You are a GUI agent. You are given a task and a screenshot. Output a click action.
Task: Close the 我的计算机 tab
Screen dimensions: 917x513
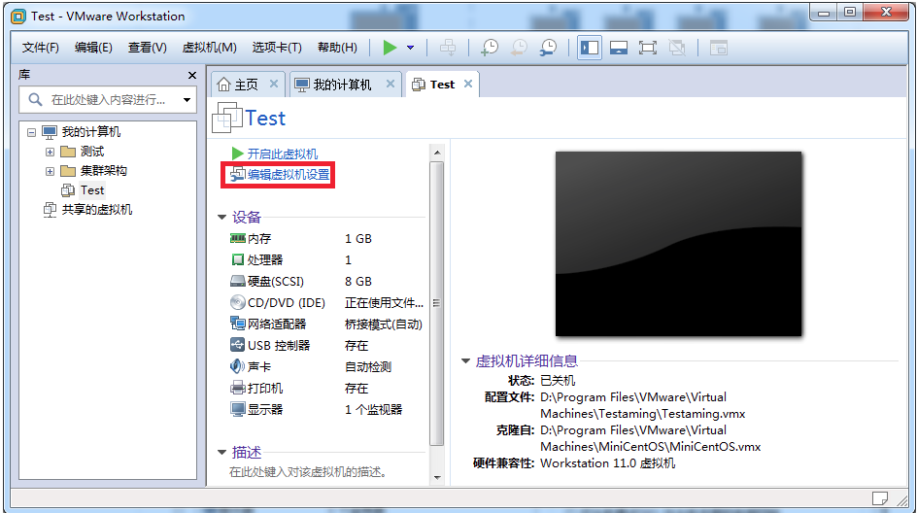(x=391, y=84)
